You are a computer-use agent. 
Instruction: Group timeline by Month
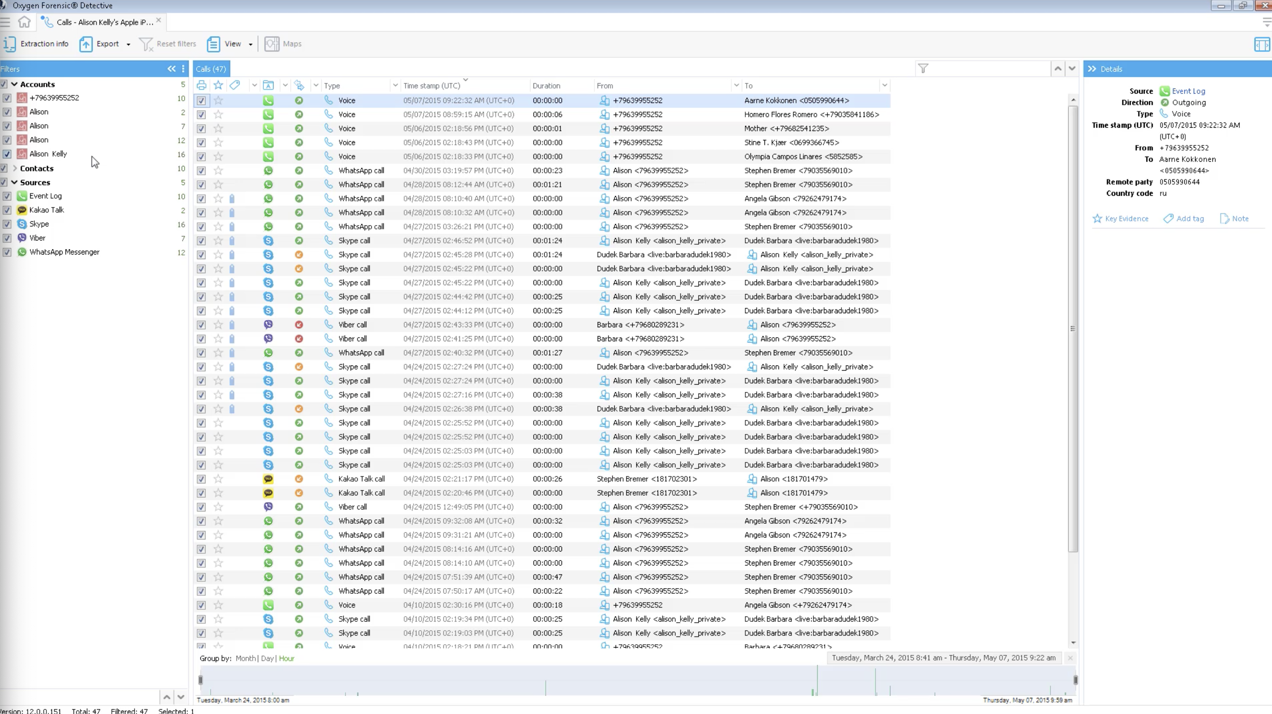pos(245,658)
